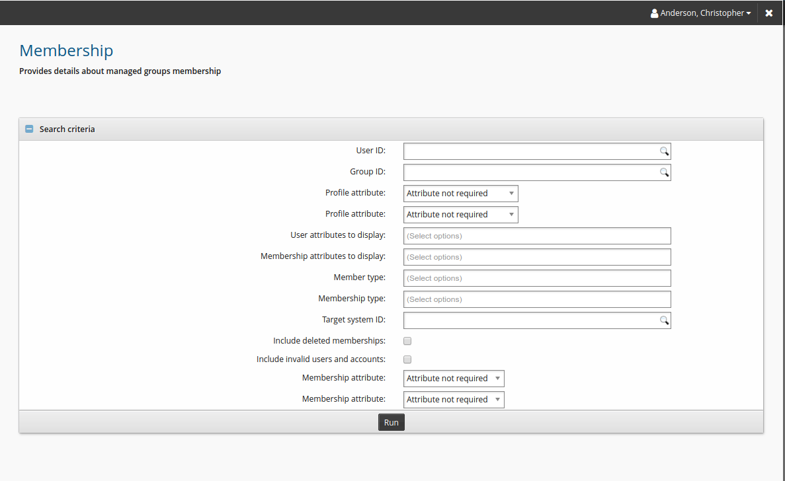Open User attributes to display options

[536, 236]
